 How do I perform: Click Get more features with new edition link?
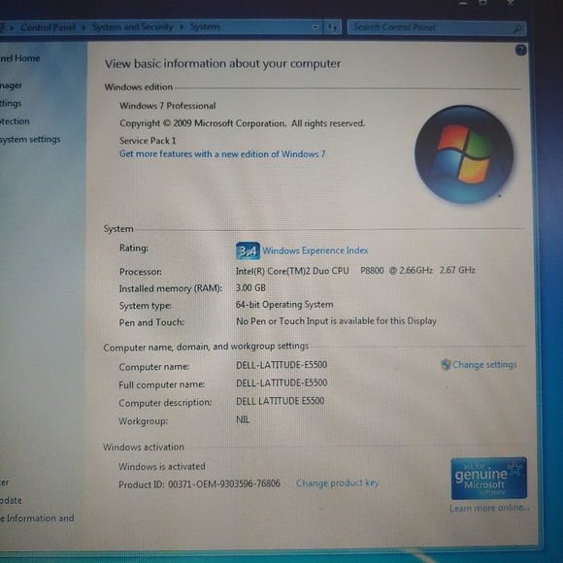[222, 154]
